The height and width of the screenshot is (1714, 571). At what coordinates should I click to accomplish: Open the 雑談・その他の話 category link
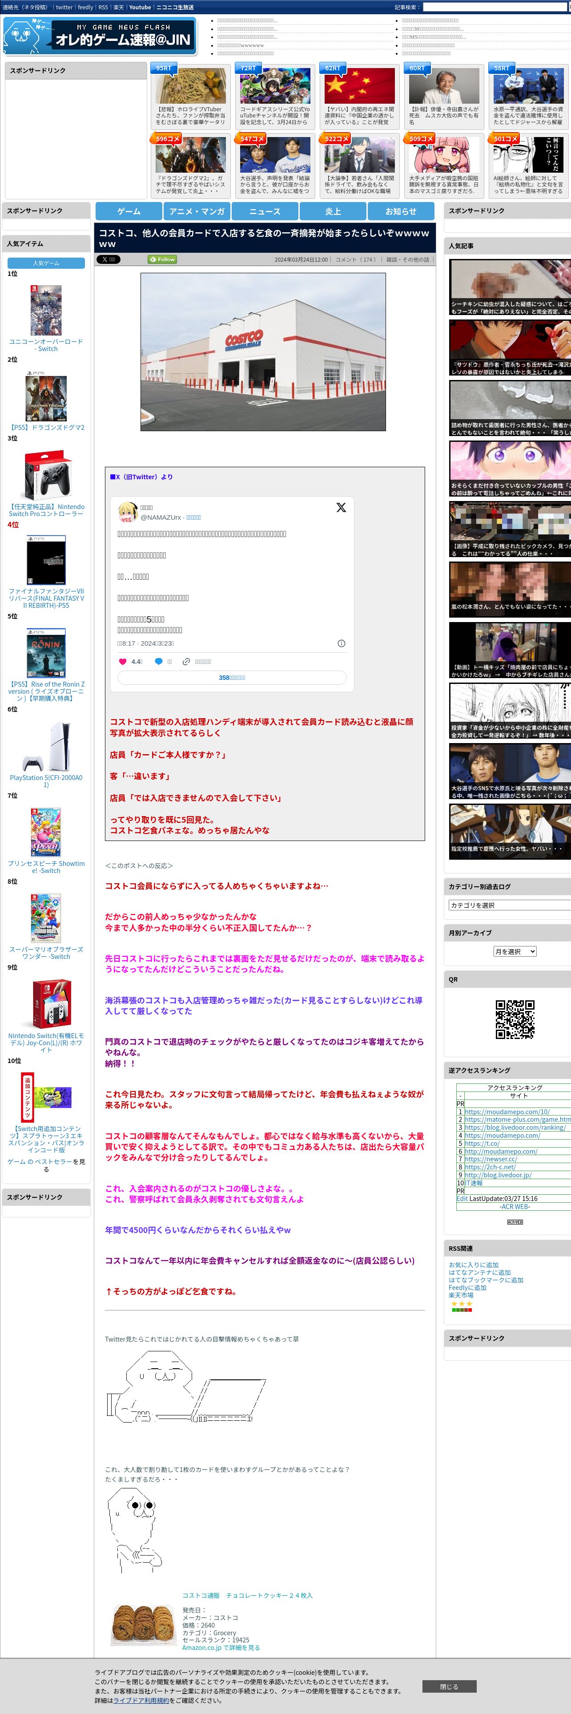[407, 259]
